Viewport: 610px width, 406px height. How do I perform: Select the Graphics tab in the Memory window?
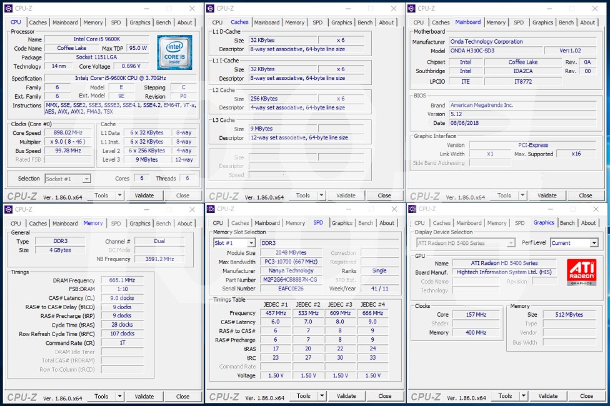[x=139, y=223]
